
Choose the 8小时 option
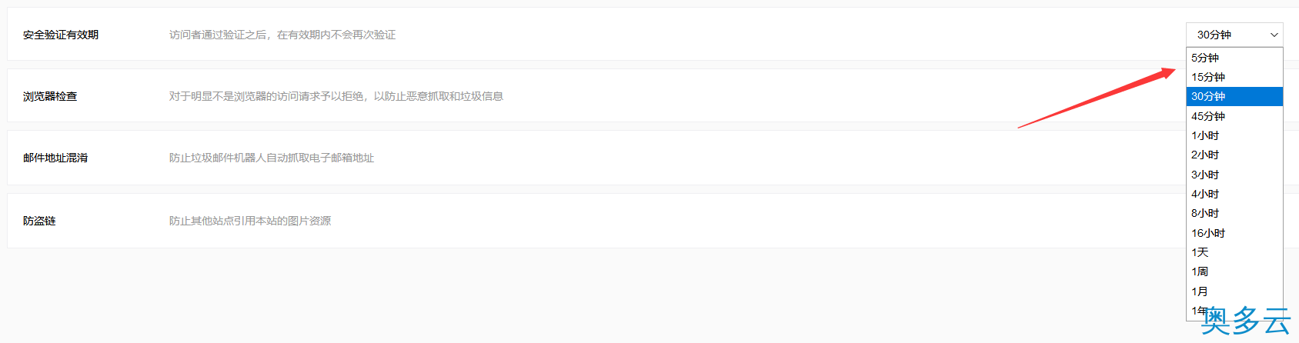click(1234, 213)
